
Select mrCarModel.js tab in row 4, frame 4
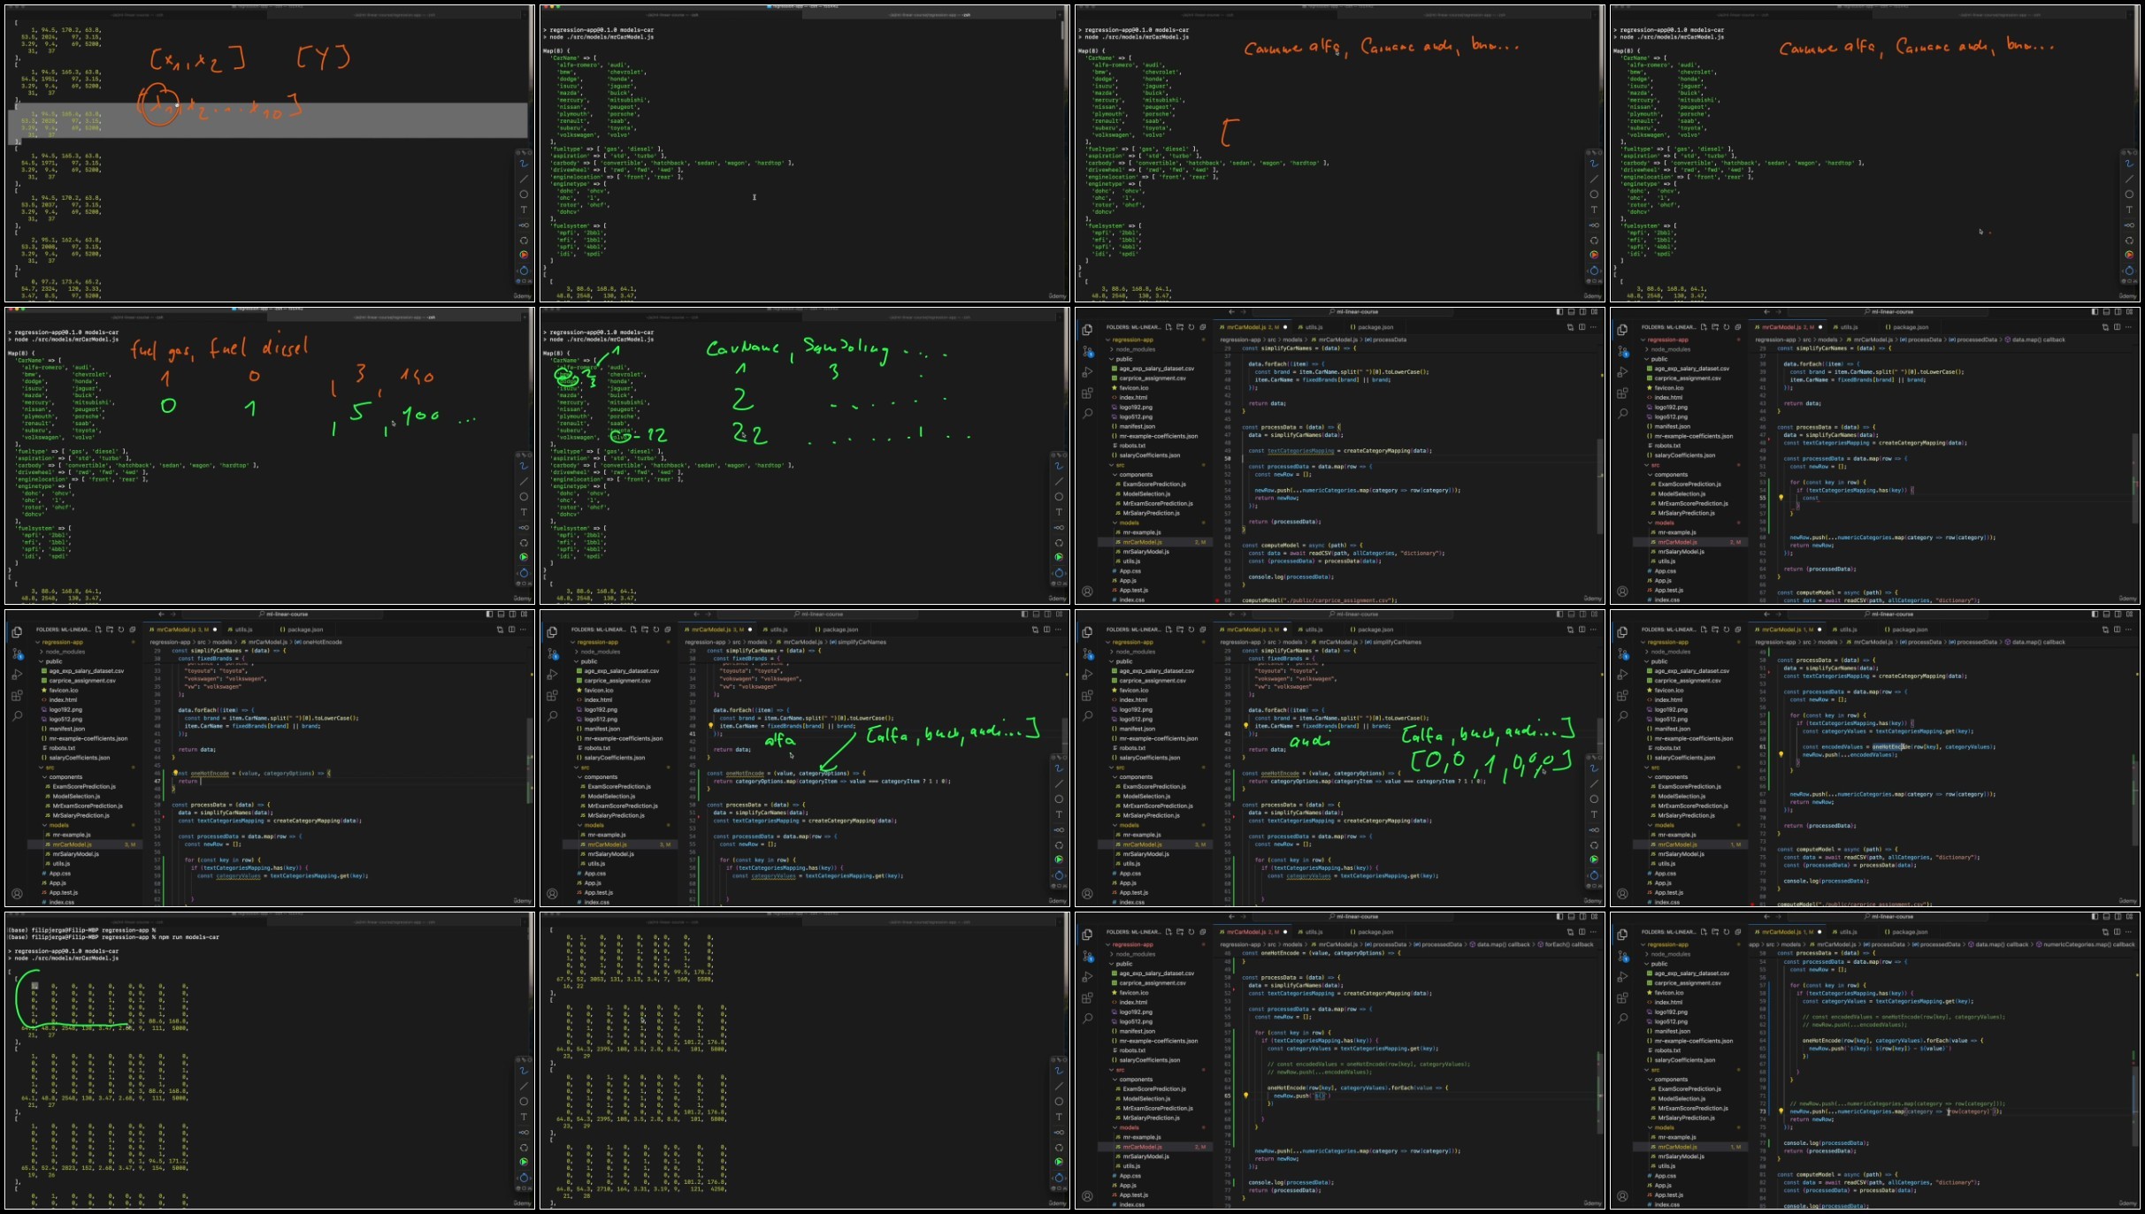1785,932
